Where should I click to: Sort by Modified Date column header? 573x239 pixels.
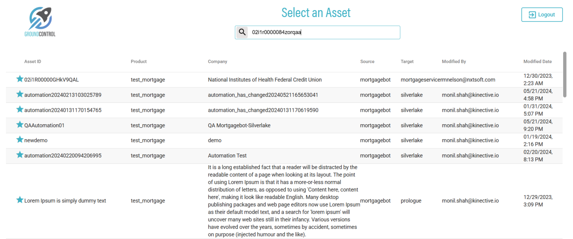pyautogui.click(x=537, y=61)
